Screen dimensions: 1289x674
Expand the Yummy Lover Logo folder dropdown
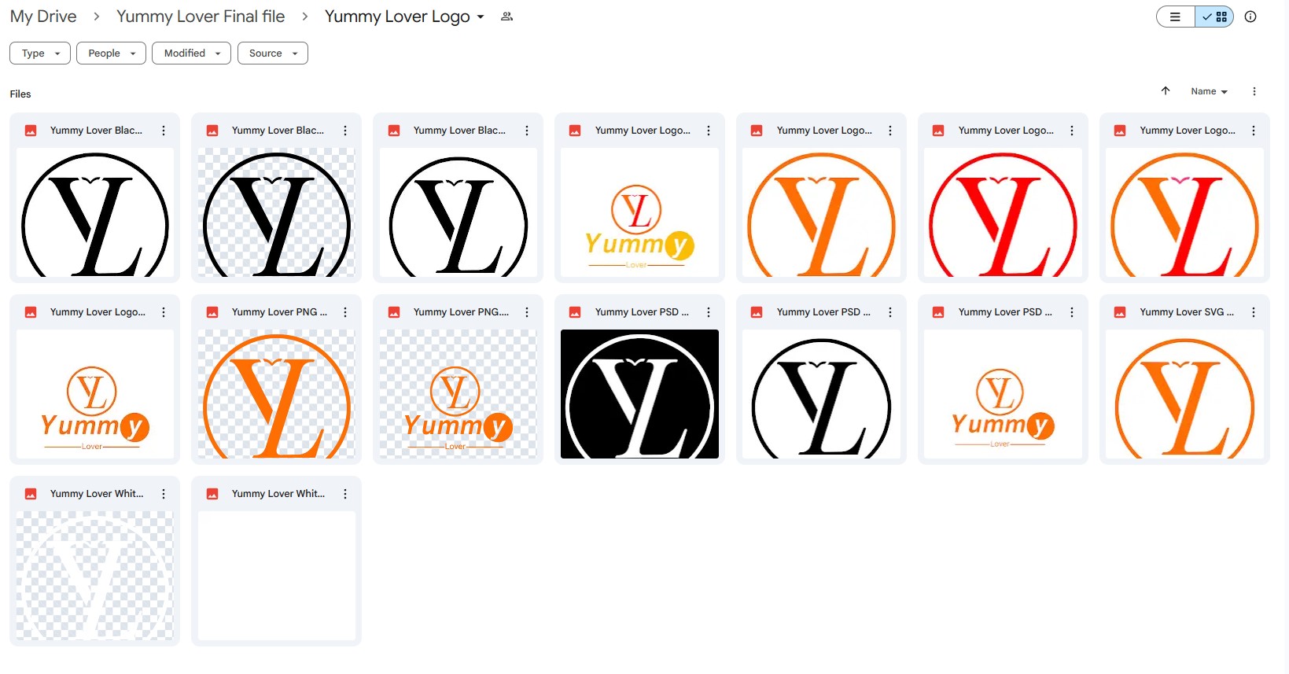pyautogui.click(x=481, y=17)
